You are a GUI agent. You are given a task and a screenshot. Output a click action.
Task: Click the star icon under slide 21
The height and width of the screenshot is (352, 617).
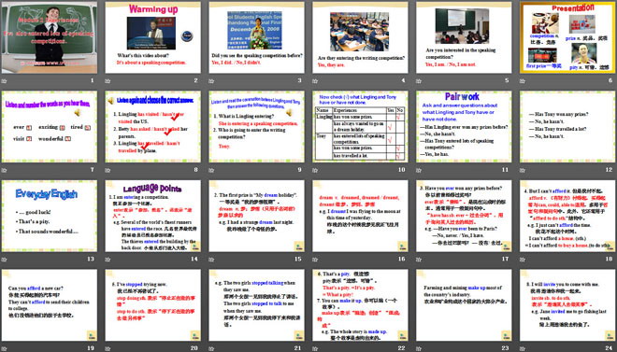[x=211, y=348]
